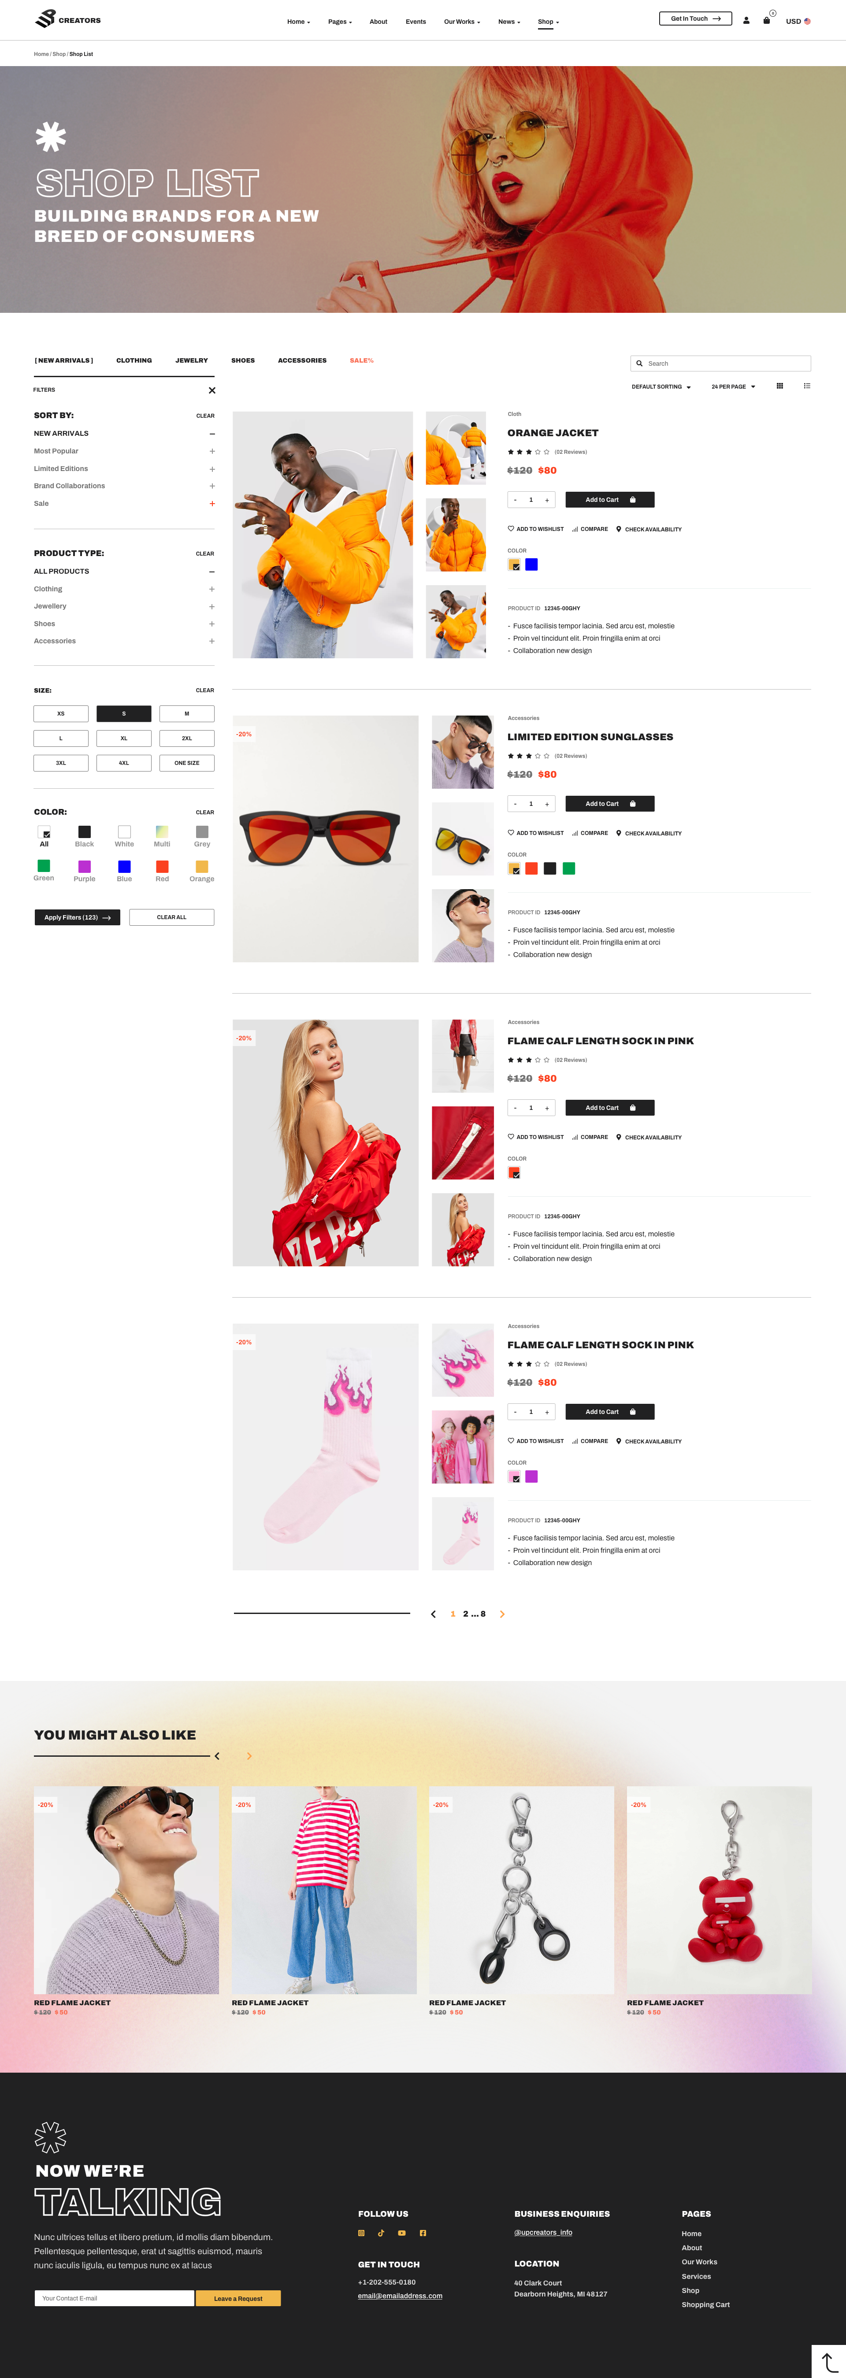This screenshot has height=2378, width=846.
Task: Switch to the Jewelry category tab
Action: 191,361
